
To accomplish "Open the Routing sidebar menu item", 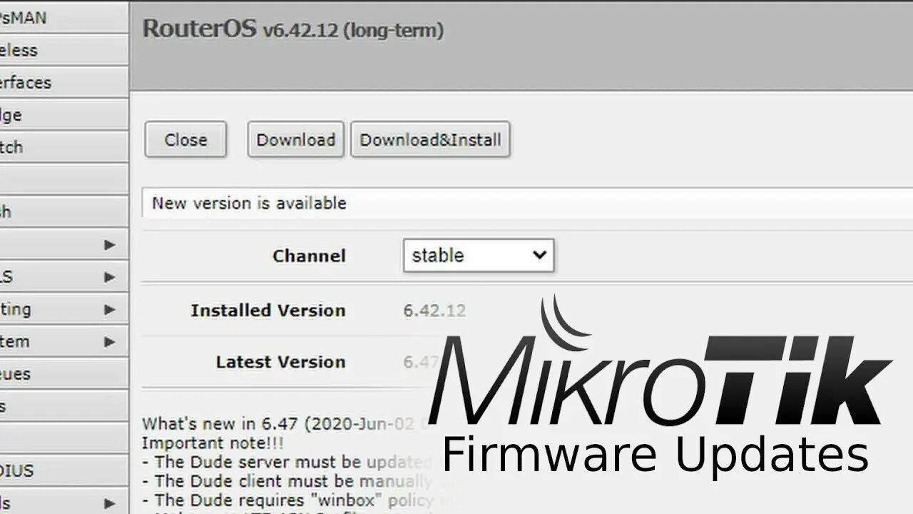I will [63, 309].
